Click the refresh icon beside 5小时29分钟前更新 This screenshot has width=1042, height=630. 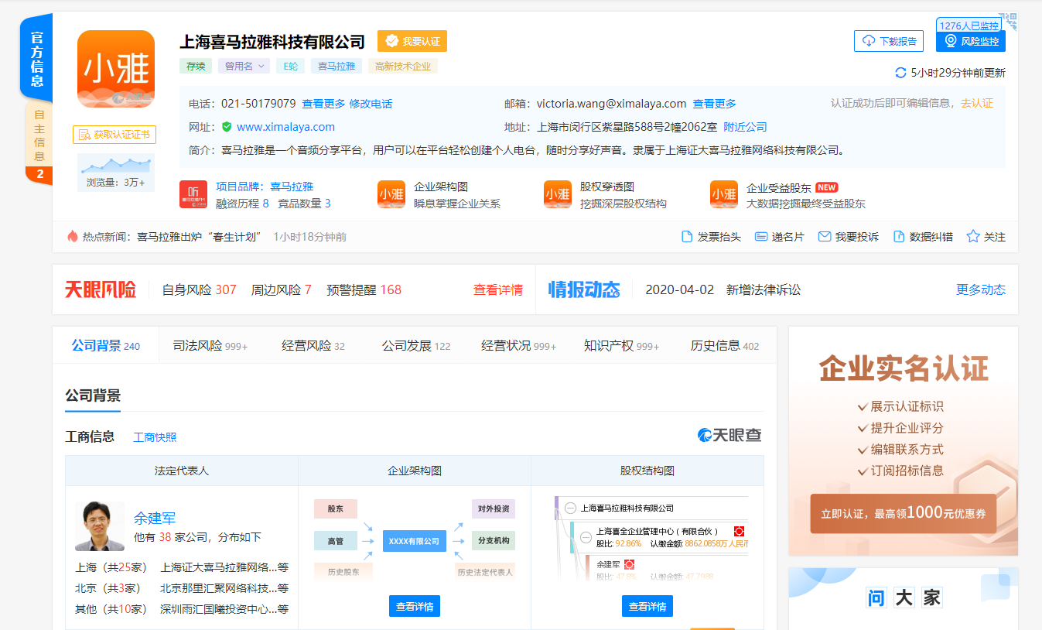900,73
